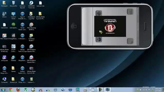
Task: Select Age of Pinballs ipa file
Action: tap(22, 16)
